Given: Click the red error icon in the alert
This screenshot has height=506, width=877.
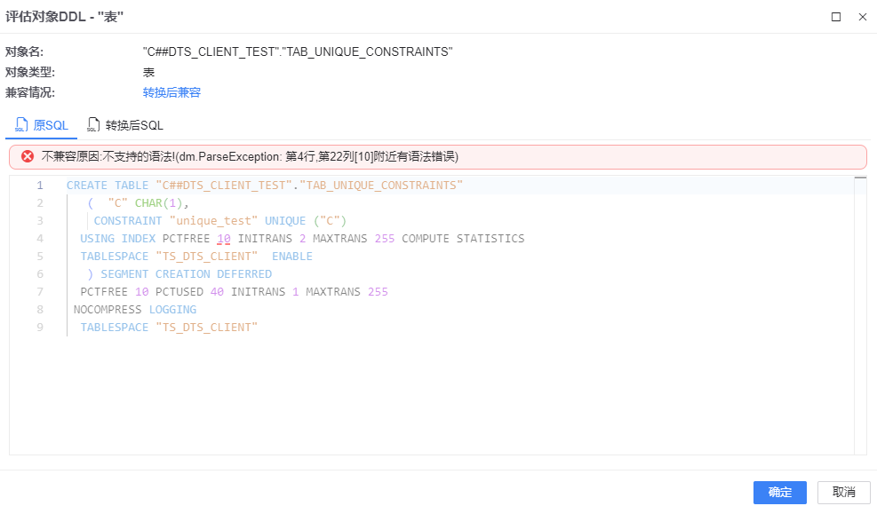Looking at the screenshot, I should [x=28, y=156].
